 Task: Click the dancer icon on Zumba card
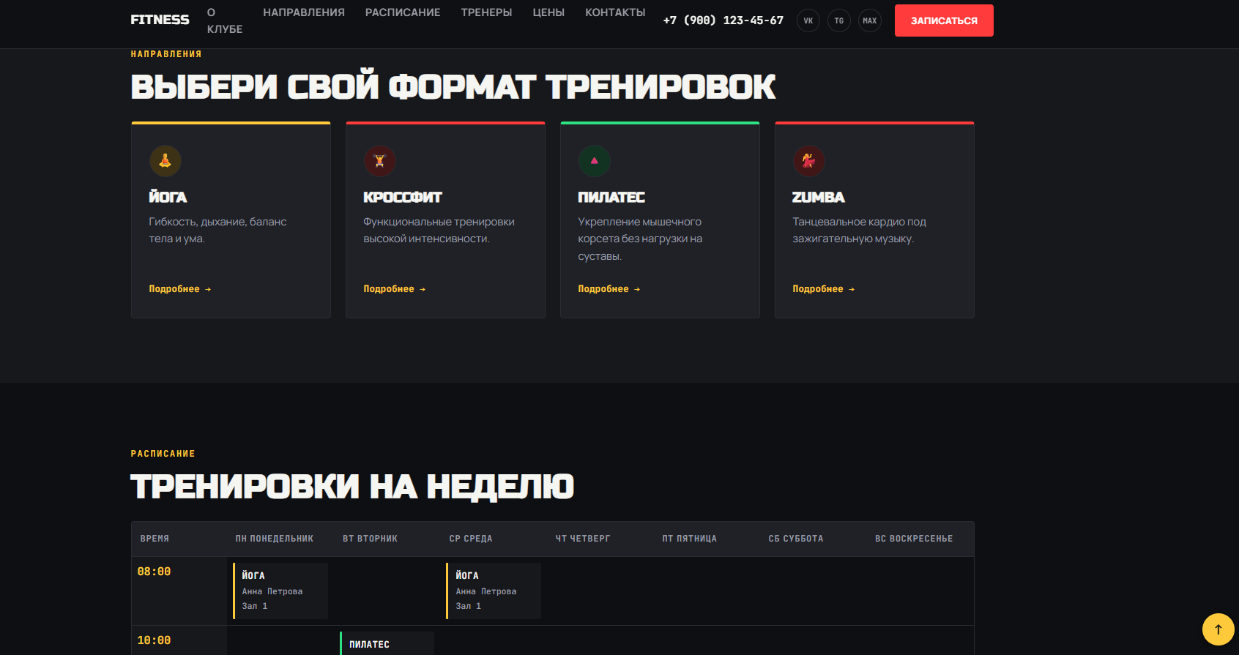pos(809,161)
